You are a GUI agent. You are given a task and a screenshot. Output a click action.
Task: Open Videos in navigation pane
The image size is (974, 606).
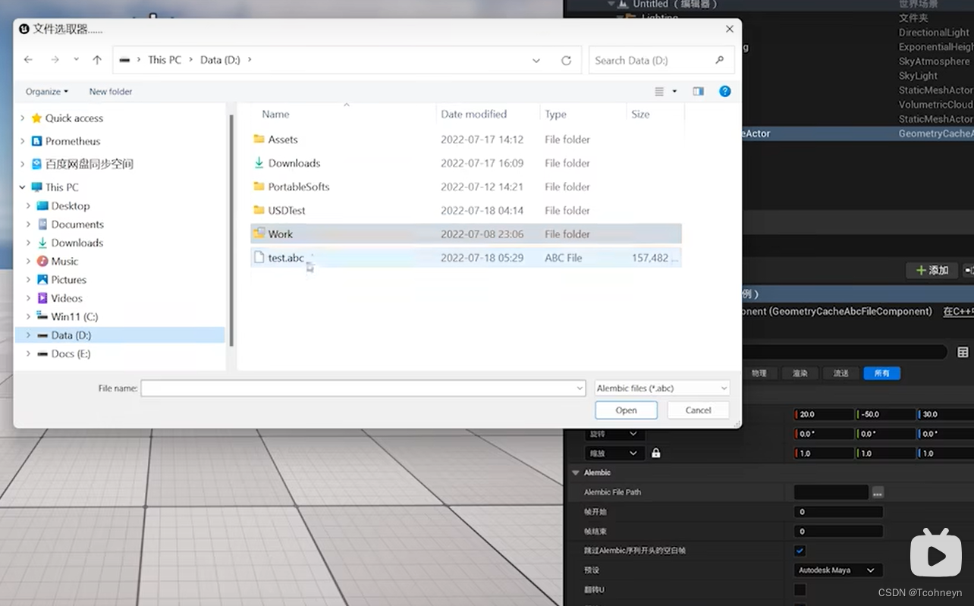pyautogui.click(x=67, y=298)
